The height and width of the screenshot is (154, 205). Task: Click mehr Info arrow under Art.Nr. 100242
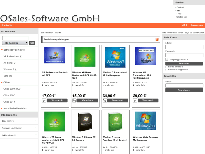pyautogui.click(x=43, y=85)
